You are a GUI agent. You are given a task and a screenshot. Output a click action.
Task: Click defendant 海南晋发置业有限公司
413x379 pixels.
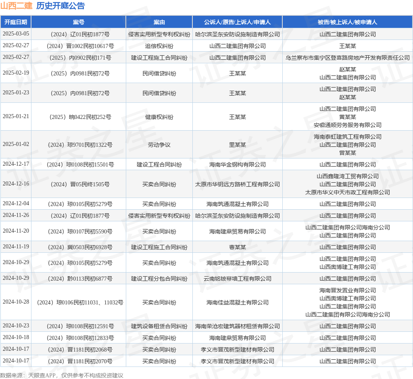coord(347,290)
